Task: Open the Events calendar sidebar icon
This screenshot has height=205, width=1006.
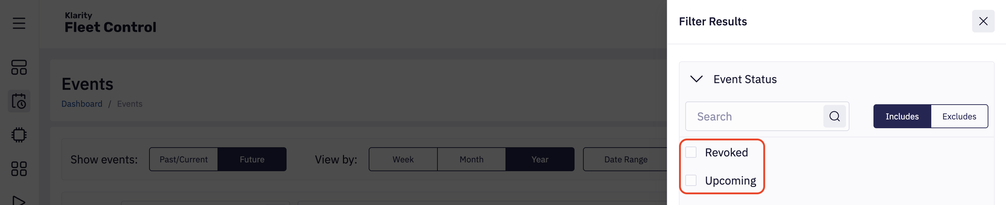Action: click(x=19, y=101)
